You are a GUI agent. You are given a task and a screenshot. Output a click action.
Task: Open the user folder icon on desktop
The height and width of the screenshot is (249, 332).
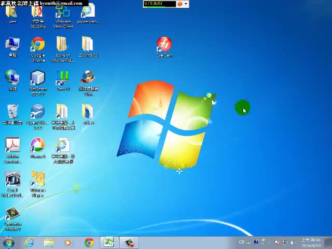(x=12, y=15)
